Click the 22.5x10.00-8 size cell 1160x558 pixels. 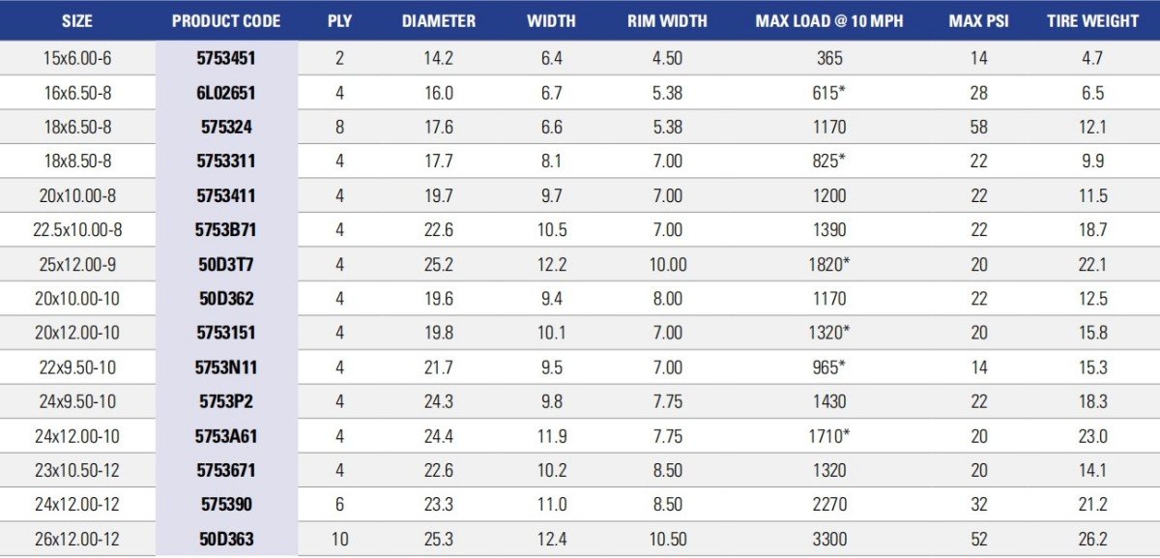pyautogui.click(x=77, y=230)
